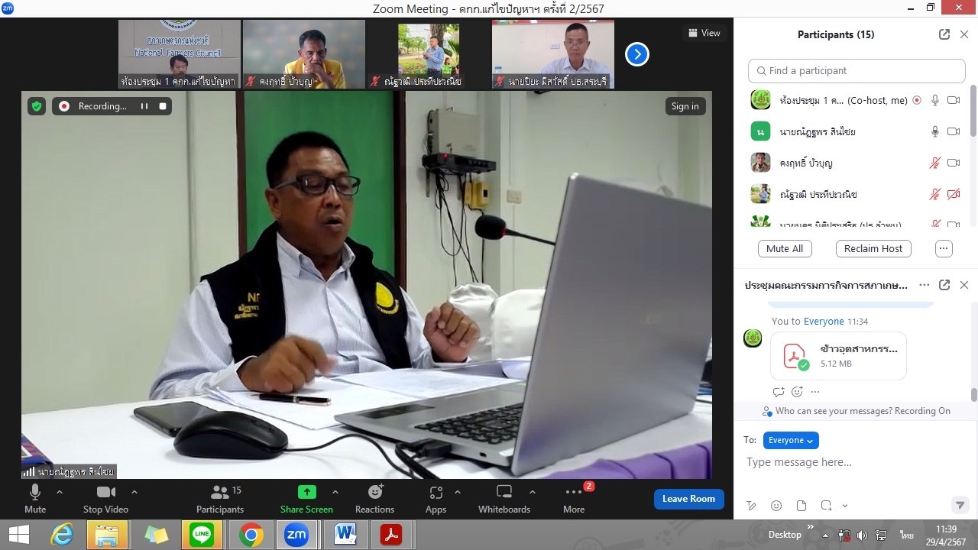Mute นายณัฏฐพร สินไชย via microphone icon
The image size is (978, 550).
[934, 131]
